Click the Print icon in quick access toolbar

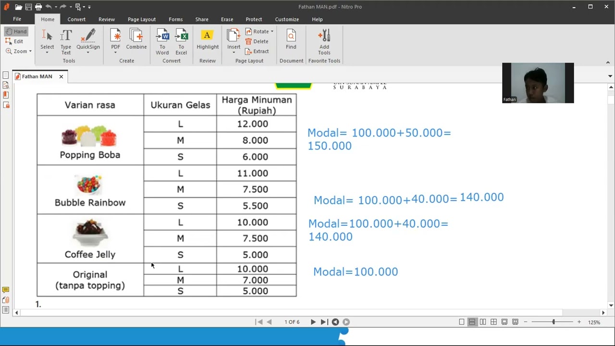[38, 7]
